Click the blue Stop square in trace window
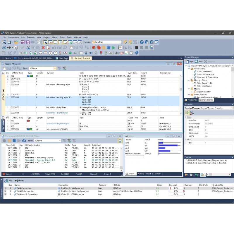234x234 pixels. [x=14, y=141]
